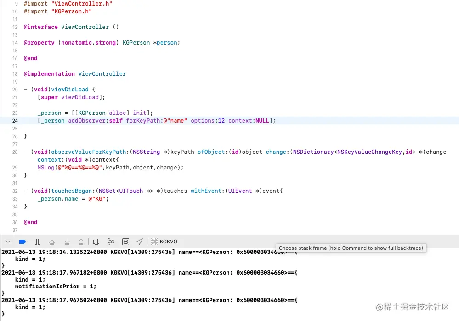Open the KGKVO process selector label

168,242
